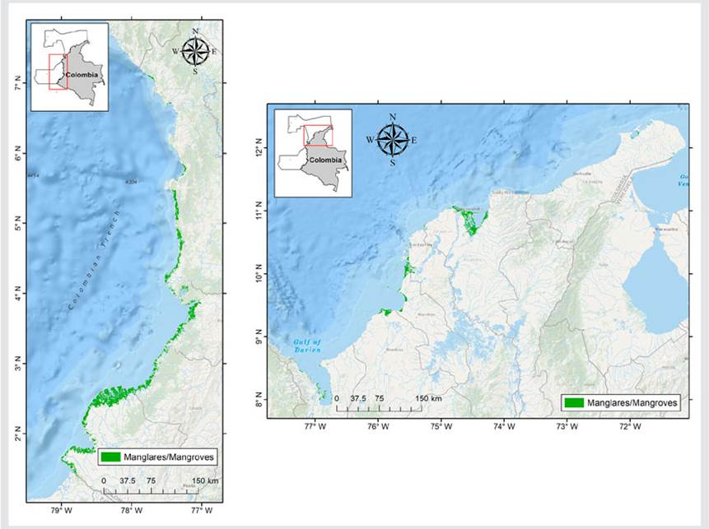Open the Colombia inset on the Pacific map
This screenshot has height=529, width=709.
point(69,67)
